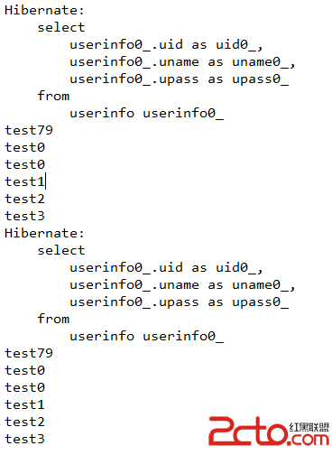
Task: Click the second "Hibernate:" header line
Action: click(44, 233)
